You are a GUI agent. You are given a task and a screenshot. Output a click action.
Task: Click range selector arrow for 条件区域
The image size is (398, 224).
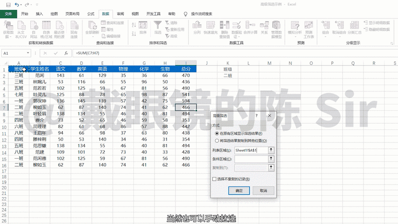(271, 159)
